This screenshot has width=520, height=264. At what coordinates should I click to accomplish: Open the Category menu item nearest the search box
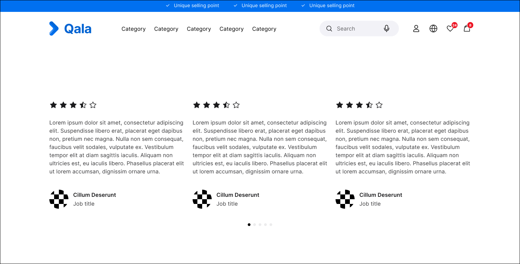coord(264,29)
